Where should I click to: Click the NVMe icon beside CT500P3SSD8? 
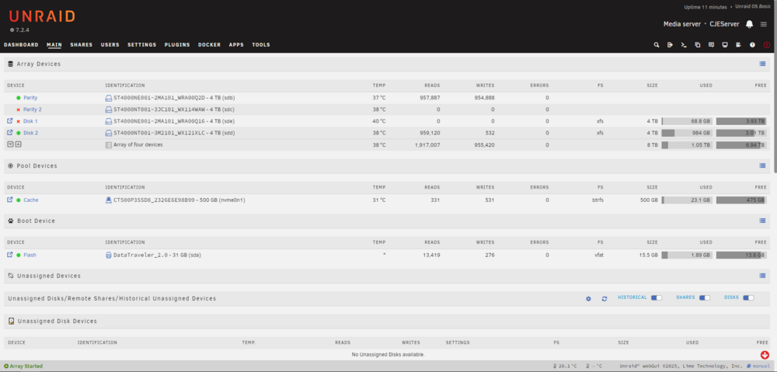click(x=109, y=200)
